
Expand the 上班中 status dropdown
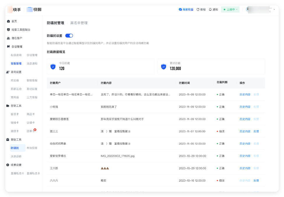click(230, 9)
